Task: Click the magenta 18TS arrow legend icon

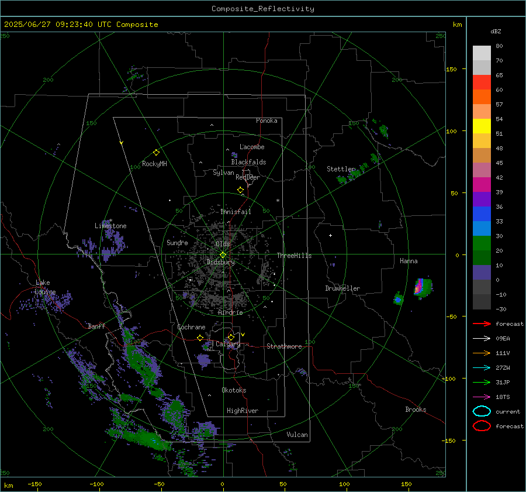Action: (x=482, y=397)
